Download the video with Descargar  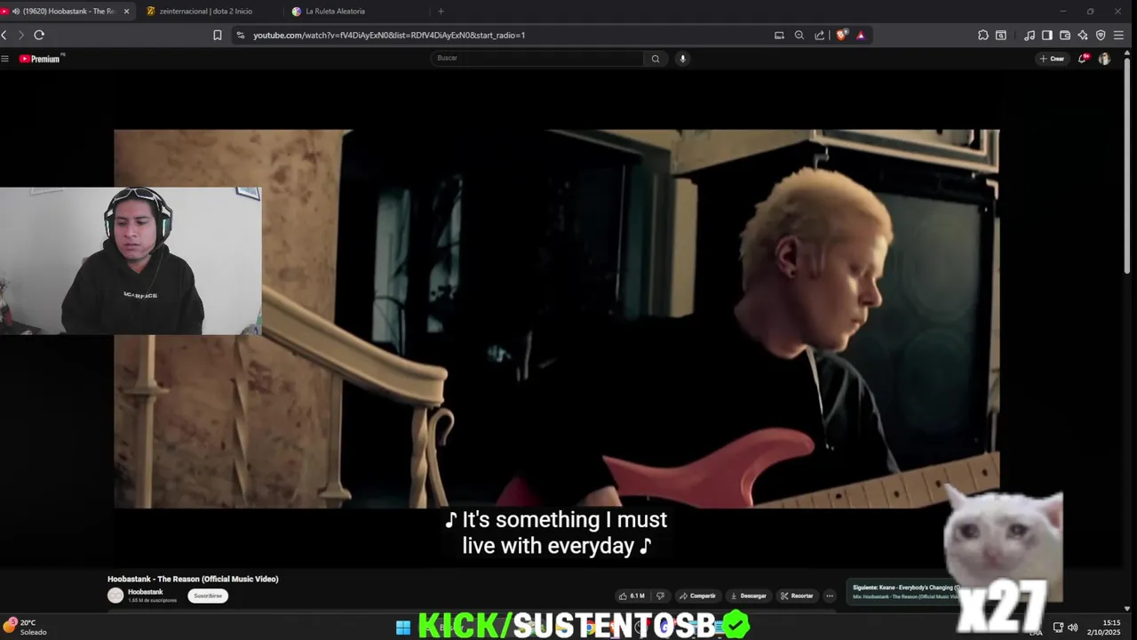(748, 596)
